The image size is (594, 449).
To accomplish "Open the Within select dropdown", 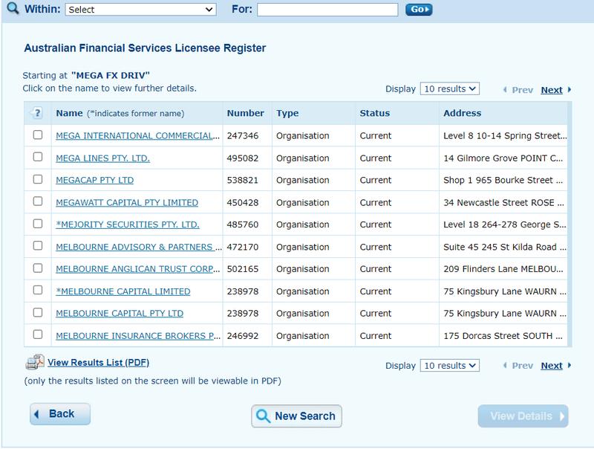I will [x=140, y=10].
